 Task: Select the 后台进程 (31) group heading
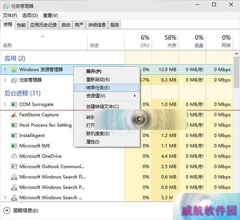22,93
